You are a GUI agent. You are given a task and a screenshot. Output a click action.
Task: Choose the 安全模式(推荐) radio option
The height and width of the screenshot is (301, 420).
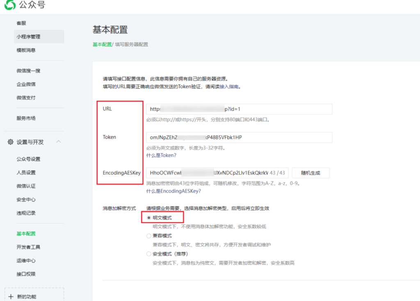pyautogui.click(x=149, y=254)
